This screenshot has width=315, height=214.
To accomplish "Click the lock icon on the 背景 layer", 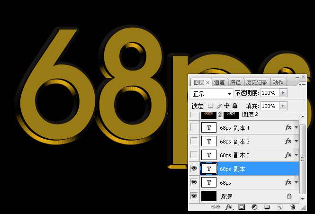I will [x=289, y=196].
